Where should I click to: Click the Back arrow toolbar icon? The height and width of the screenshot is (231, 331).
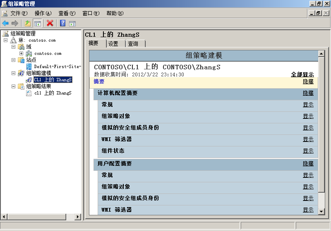coord(5,23)
